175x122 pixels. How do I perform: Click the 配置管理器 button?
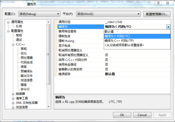[157, 14]
